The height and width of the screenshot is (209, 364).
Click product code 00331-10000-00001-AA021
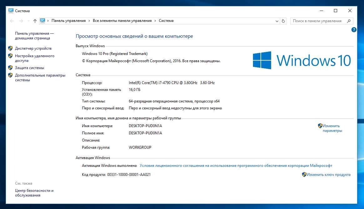(129, 174)
